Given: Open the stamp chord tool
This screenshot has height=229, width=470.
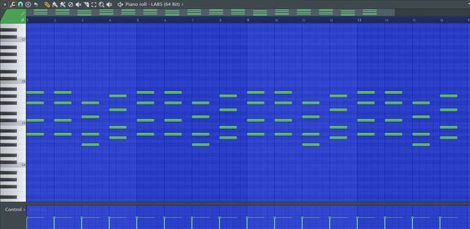Looking at the screenshot, I should pyautogui.click(x=28, y=4).
